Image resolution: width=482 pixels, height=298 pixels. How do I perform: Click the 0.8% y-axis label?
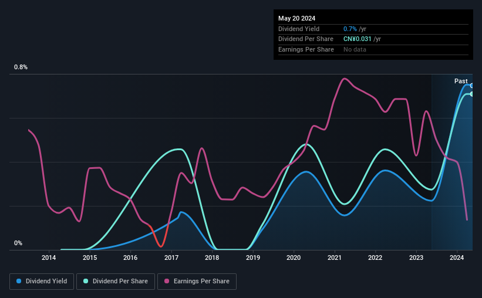coord(21,67)
